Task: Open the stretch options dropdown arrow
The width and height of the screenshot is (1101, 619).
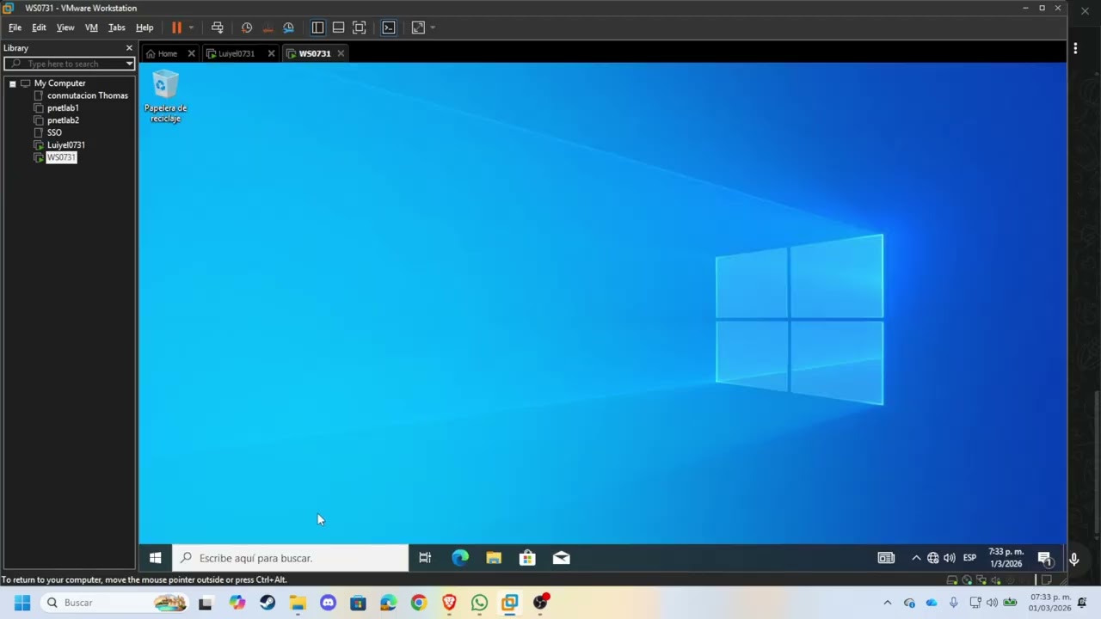Action: [432, 28]
